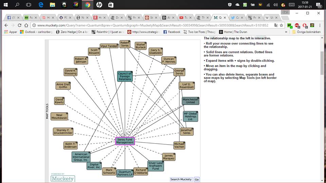Open the Chrome menu three-dot icon

[319, 25]
